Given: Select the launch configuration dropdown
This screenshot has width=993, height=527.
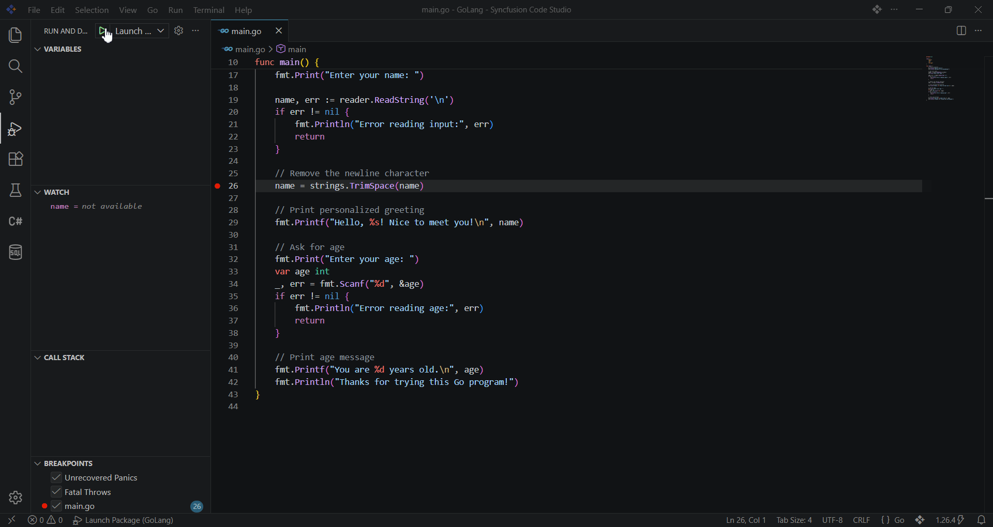Looking at the screenshot, I should (139, 31).
